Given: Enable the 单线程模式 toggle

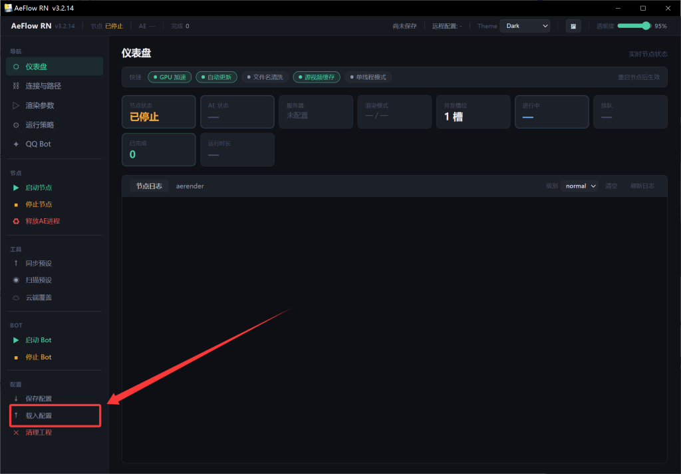Looking at the screenshot, I should [368, 77].
